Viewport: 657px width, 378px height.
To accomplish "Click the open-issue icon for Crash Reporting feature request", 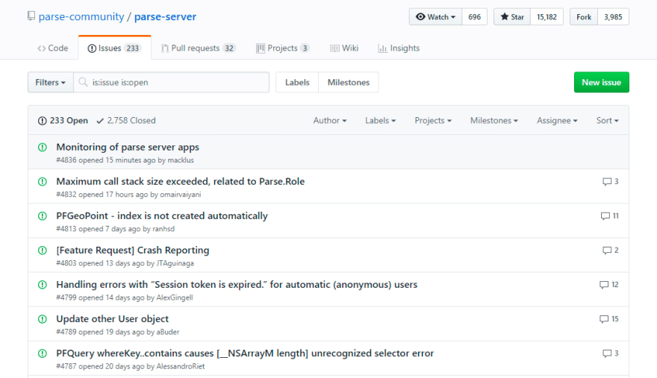I will 43,251.
